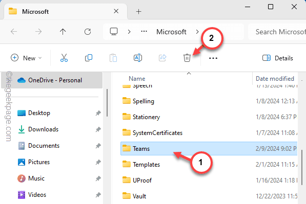
Task: Expand chevron after Microsoft in breadcrumb
Action: tap(197, 32)
